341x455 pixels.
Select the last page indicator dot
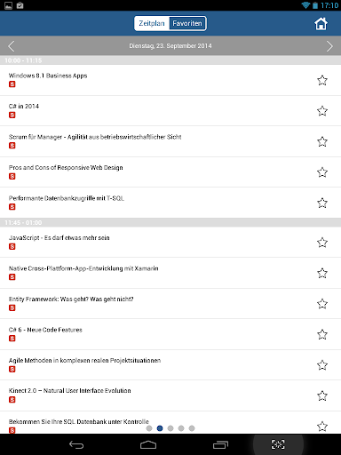coord(192,428)
